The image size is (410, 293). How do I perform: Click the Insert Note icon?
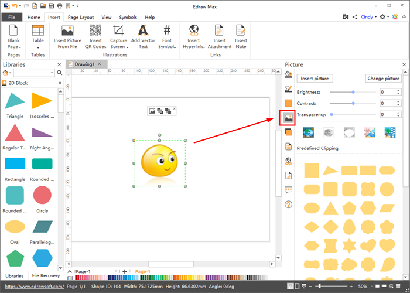coord(241,30)
